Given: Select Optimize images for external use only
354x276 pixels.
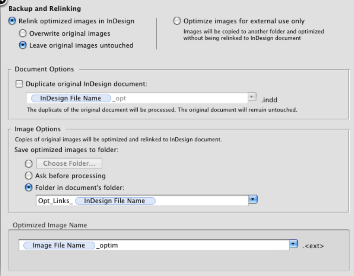Looking at the screenshot, I should 177,21.
